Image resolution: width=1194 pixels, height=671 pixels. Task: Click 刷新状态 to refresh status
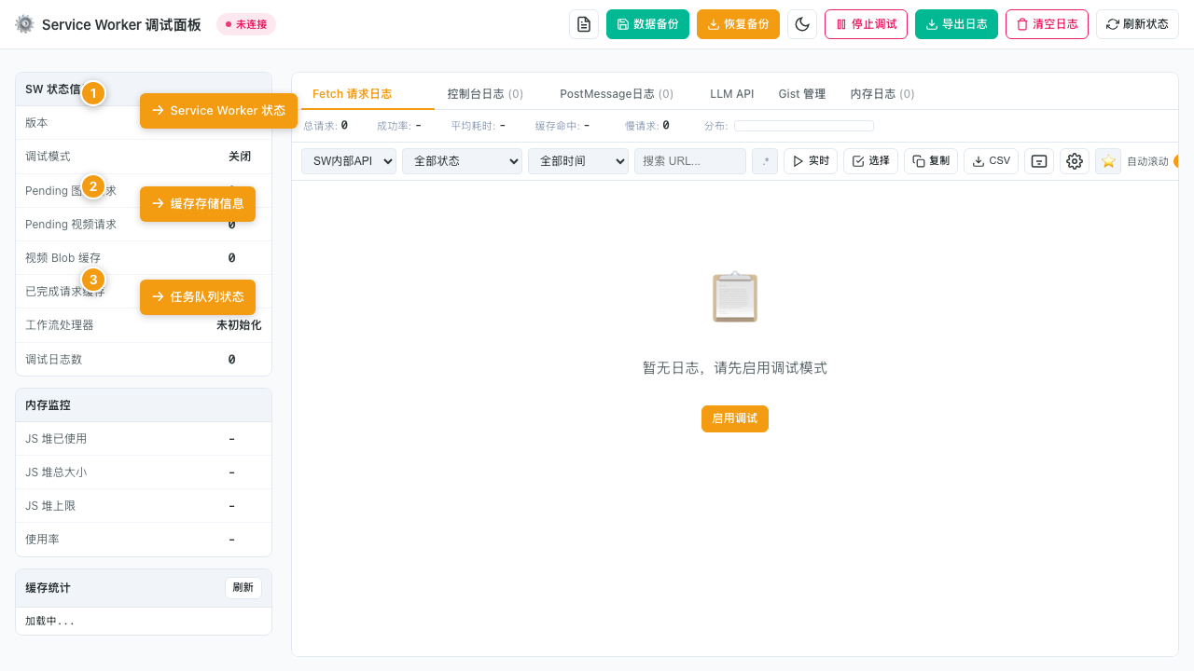click(x=1137, y=24)
